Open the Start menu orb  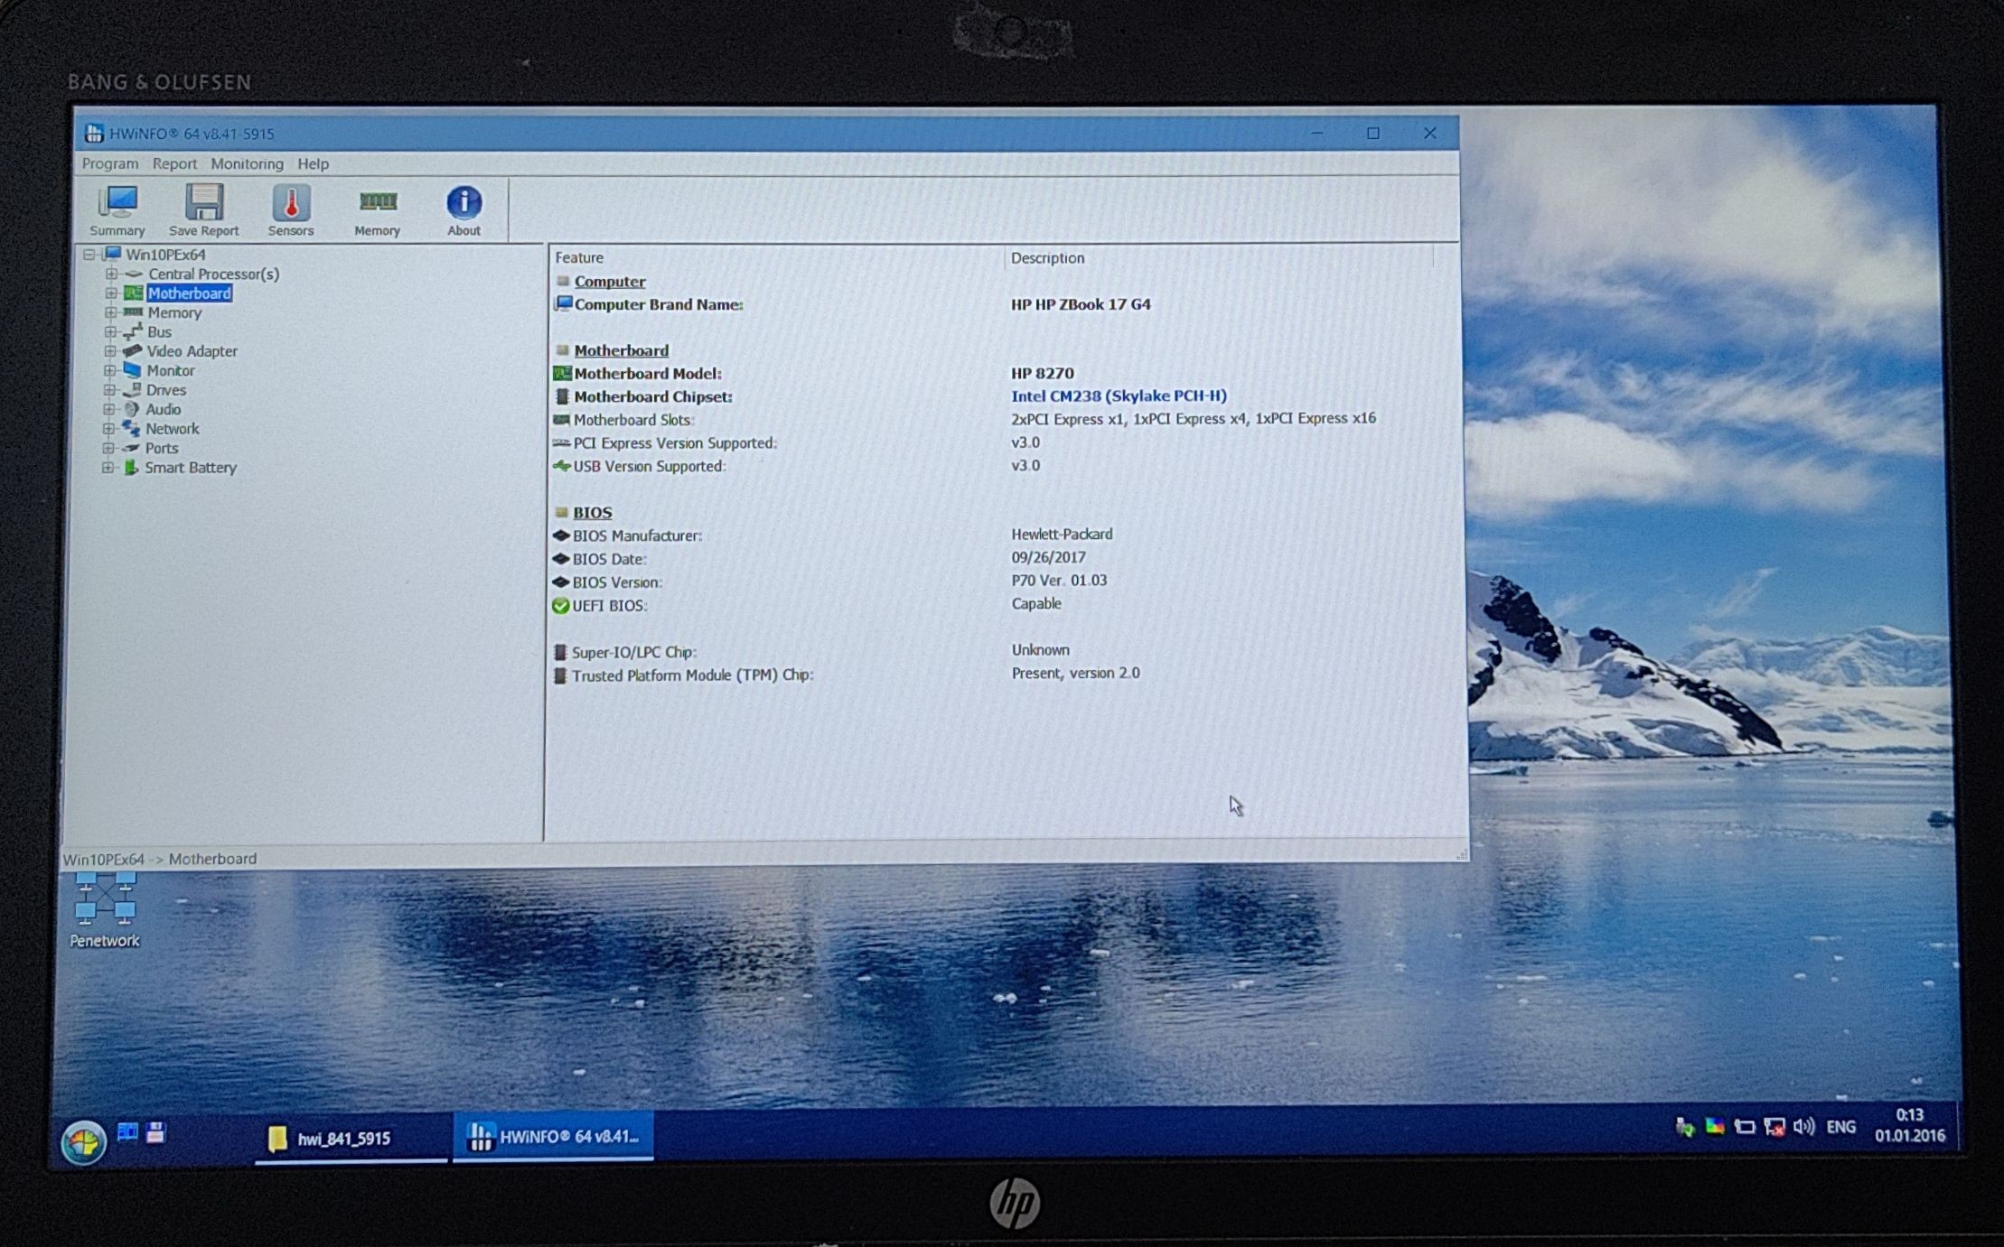[x=83, y=1142]
